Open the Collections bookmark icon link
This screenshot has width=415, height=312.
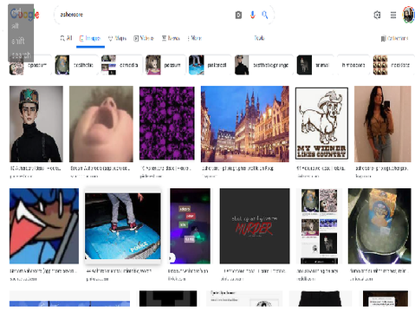[394, 38]
